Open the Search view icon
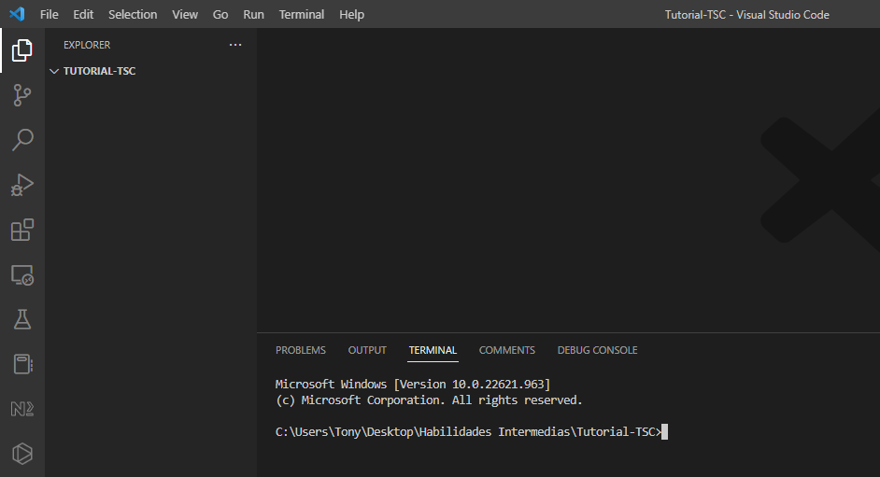Viewport: 880px width, 477px height. (x=22, y=140)
